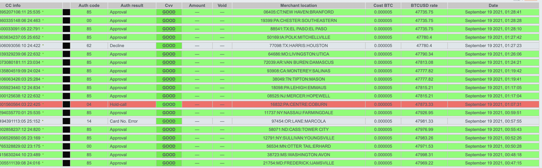
Task: Click GOOD in the FREDERICK:IJAMSVILLE row
Action: (x=169, y=163)
